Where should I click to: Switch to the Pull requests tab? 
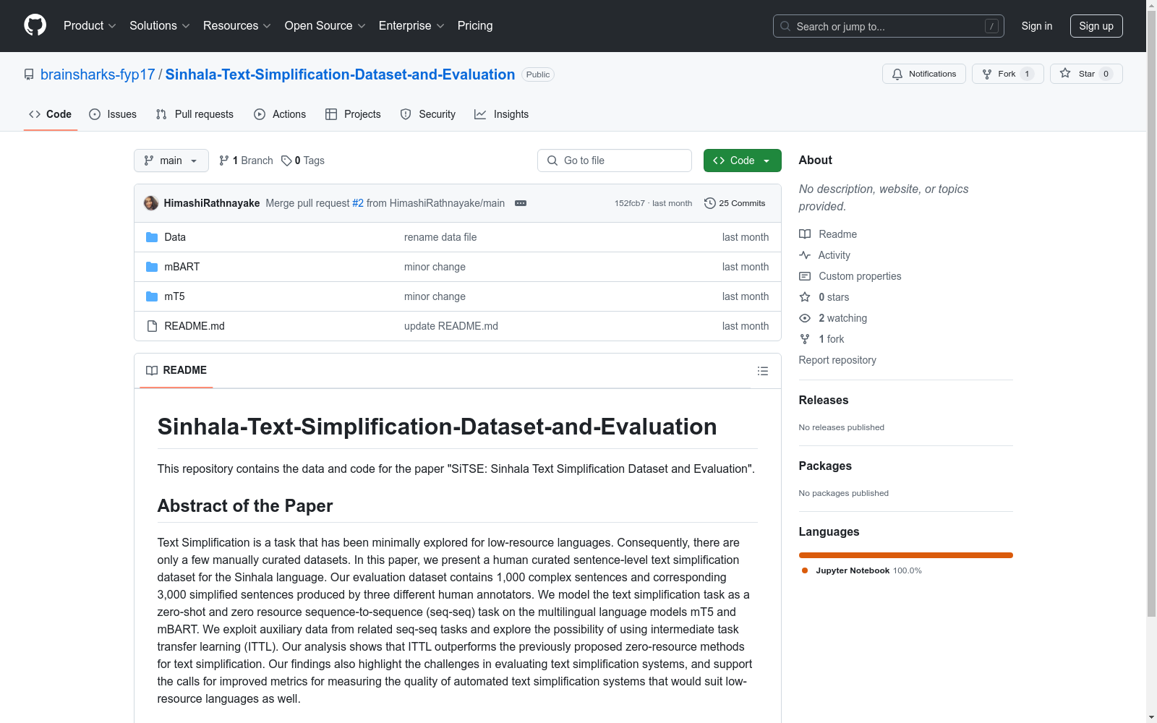(x=195, y=114)
